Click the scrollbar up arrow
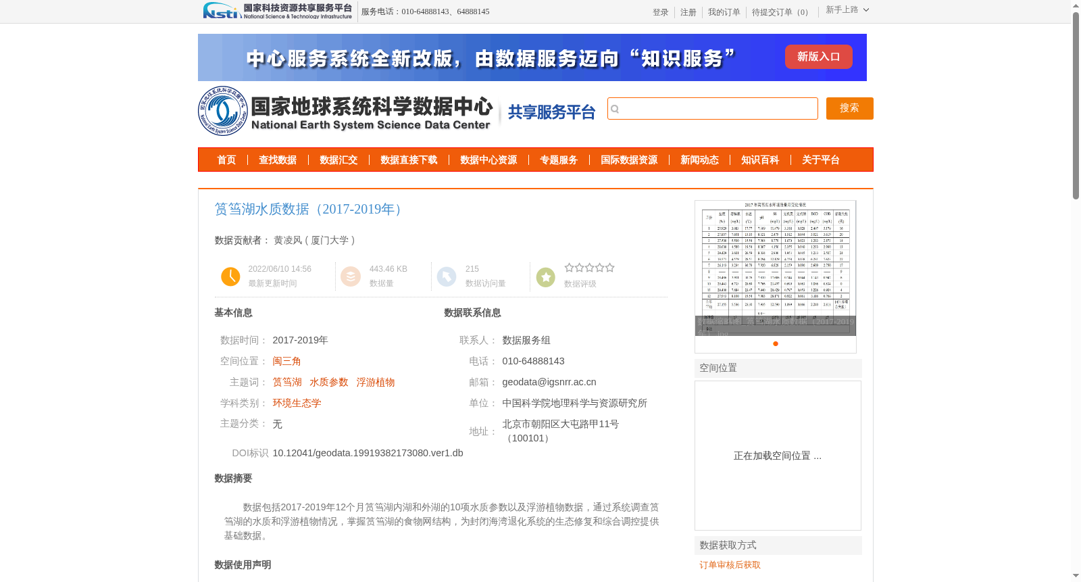Screen dimensions: 1081x582 [x=1076, y=5]
